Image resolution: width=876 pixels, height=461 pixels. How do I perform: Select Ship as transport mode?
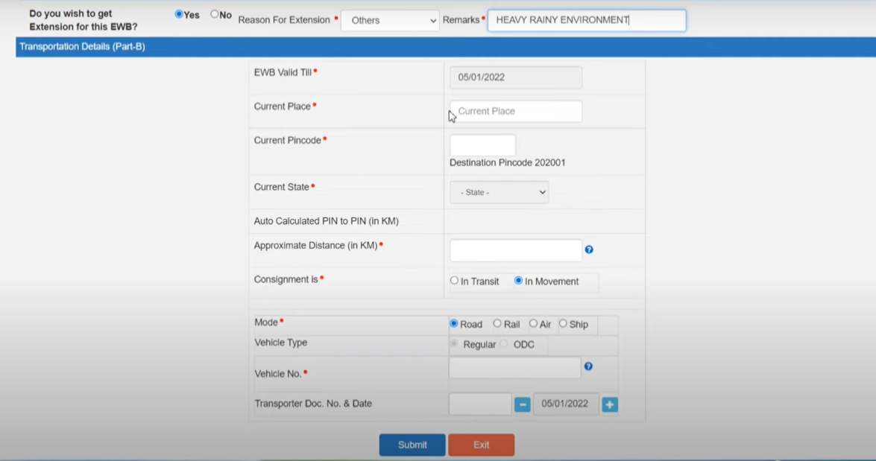click(563, 324)
